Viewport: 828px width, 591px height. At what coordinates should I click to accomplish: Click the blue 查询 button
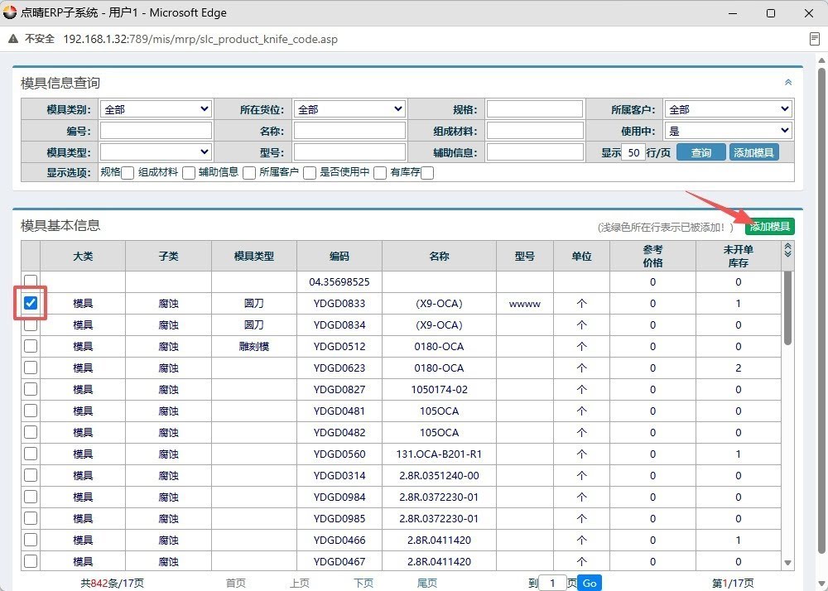point(700,152)
